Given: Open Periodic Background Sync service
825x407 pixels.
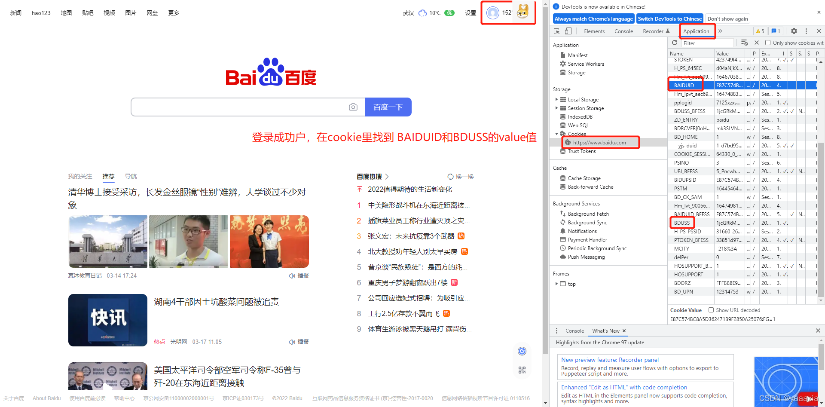Looking at the screenshot, I should tap(597, 248).
